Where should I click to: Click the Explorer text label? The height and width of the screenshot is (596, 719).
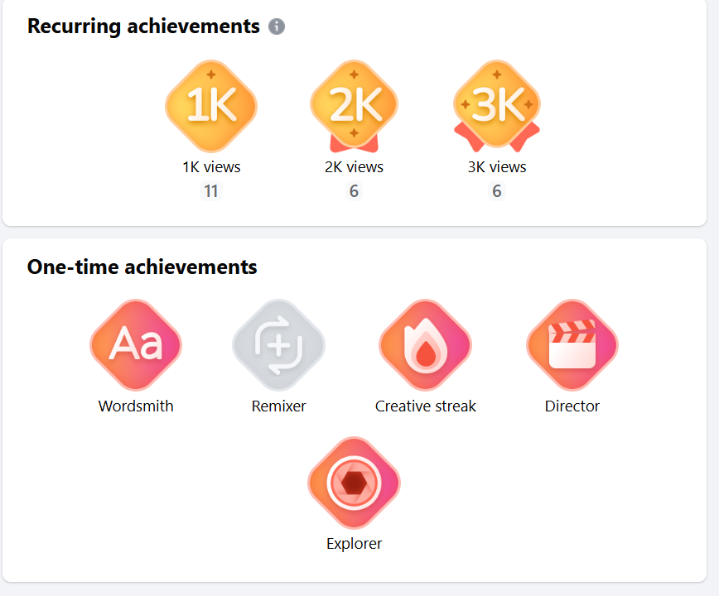click(x=354, y=544)
